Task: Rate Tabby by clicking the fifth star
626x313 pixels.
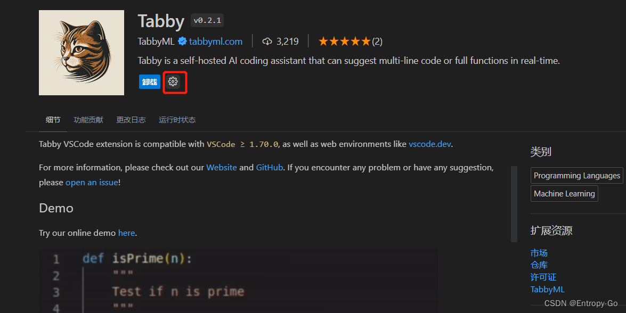Action: point(365,40)
